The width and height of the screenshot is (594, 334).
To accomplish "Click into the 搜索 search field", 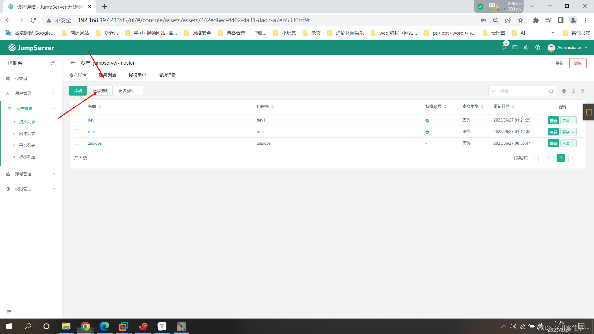I will (523, 91).
